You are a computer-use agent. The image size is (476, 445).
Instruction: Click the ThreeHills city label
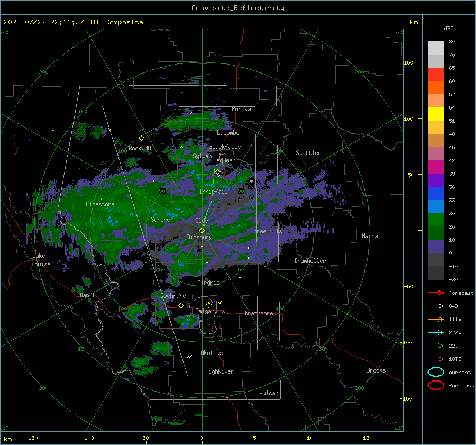(266, 231)
